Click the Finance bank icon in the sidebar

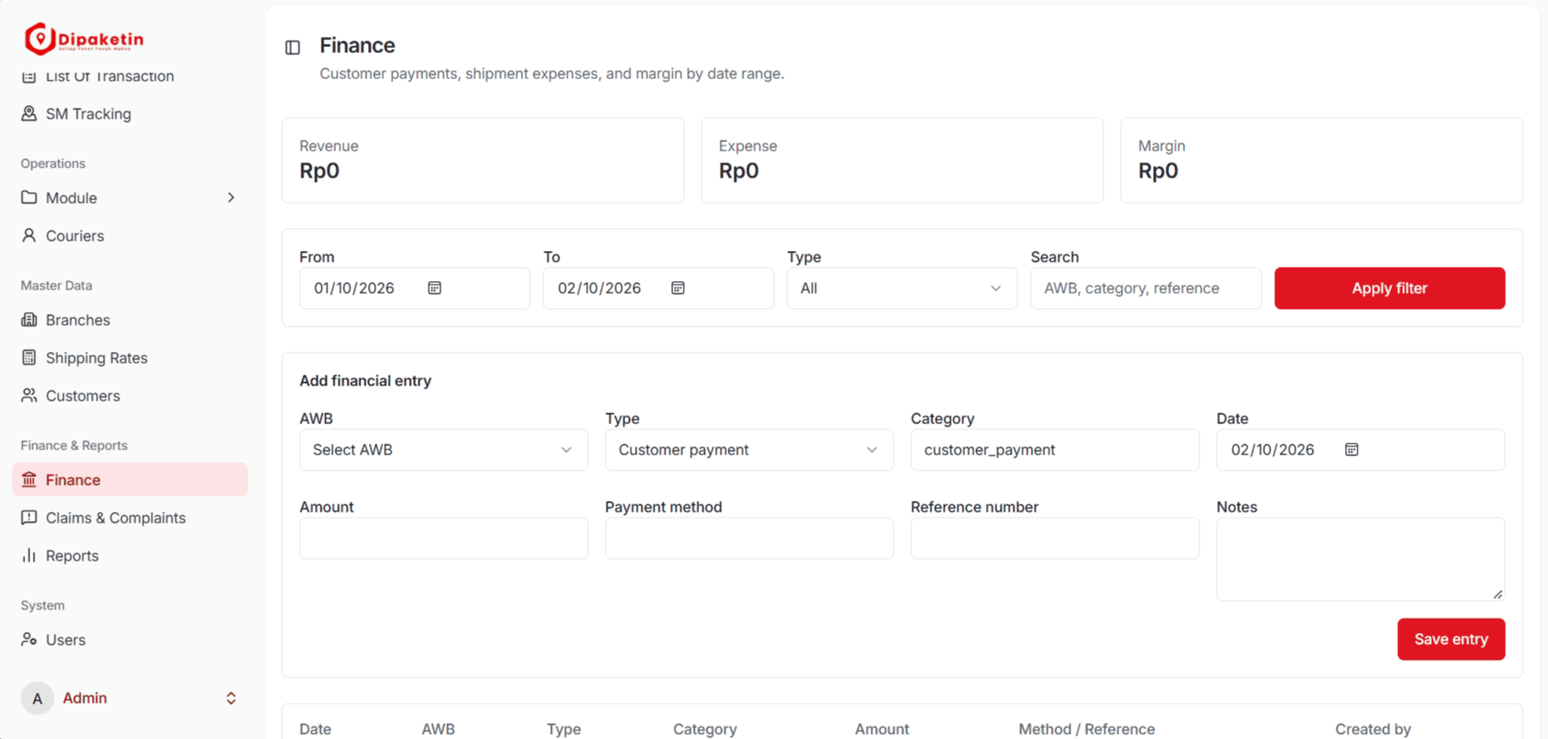click(x=29, y=480)
